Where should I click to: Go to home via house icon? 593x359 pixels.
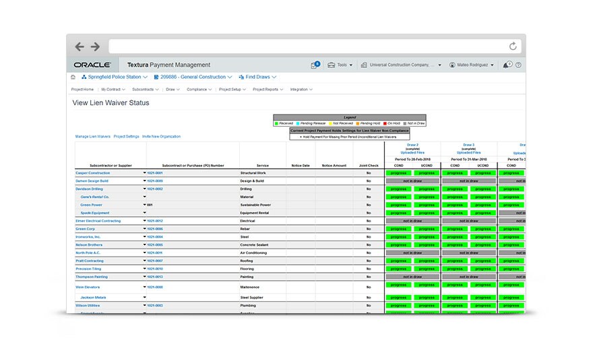pyautogui.click(x=73, y=77)
